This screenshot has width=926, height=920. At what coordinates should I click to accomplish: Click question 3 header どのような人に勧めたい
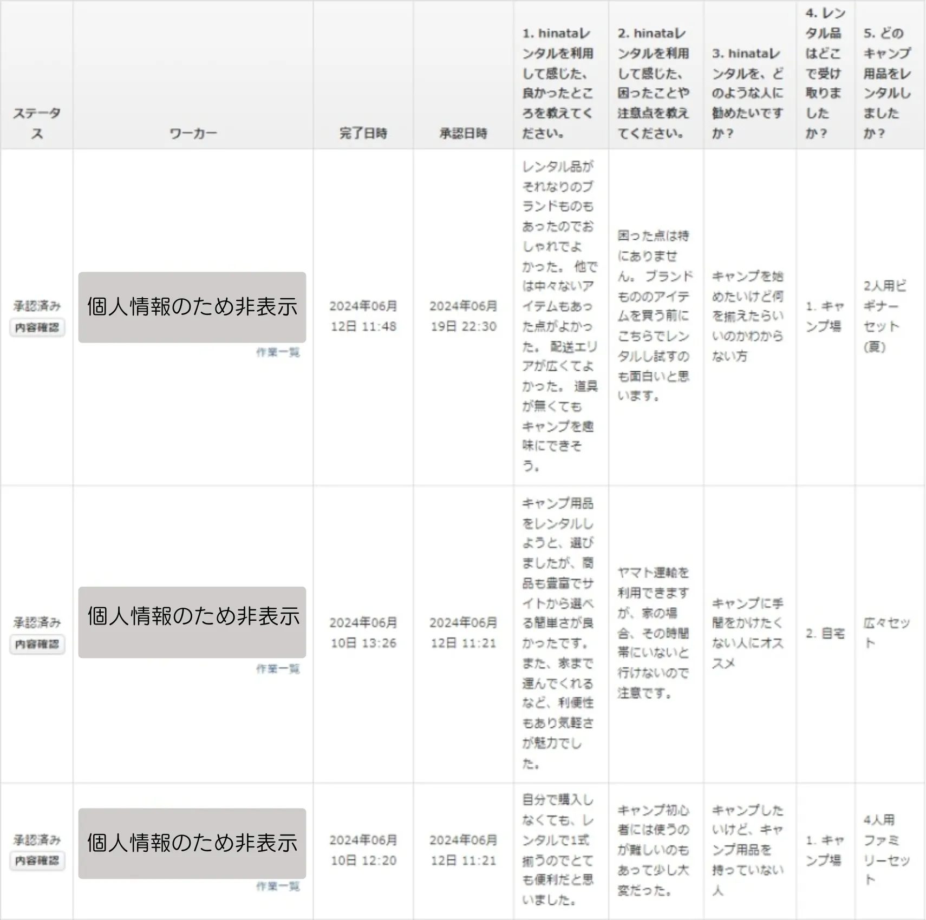click(x=747, y=93)
